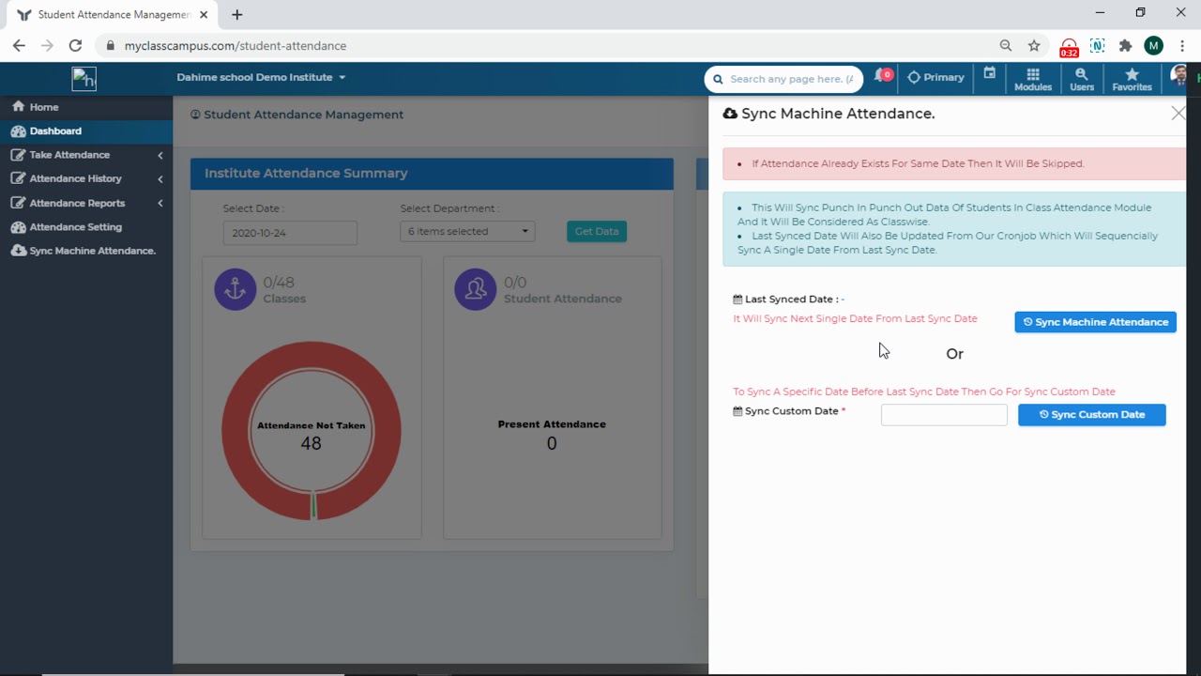Focus the Sync Custom Date input field
Image resolution: width=1201 pixels, height=676 pixels.
click(x=944, y=415)
